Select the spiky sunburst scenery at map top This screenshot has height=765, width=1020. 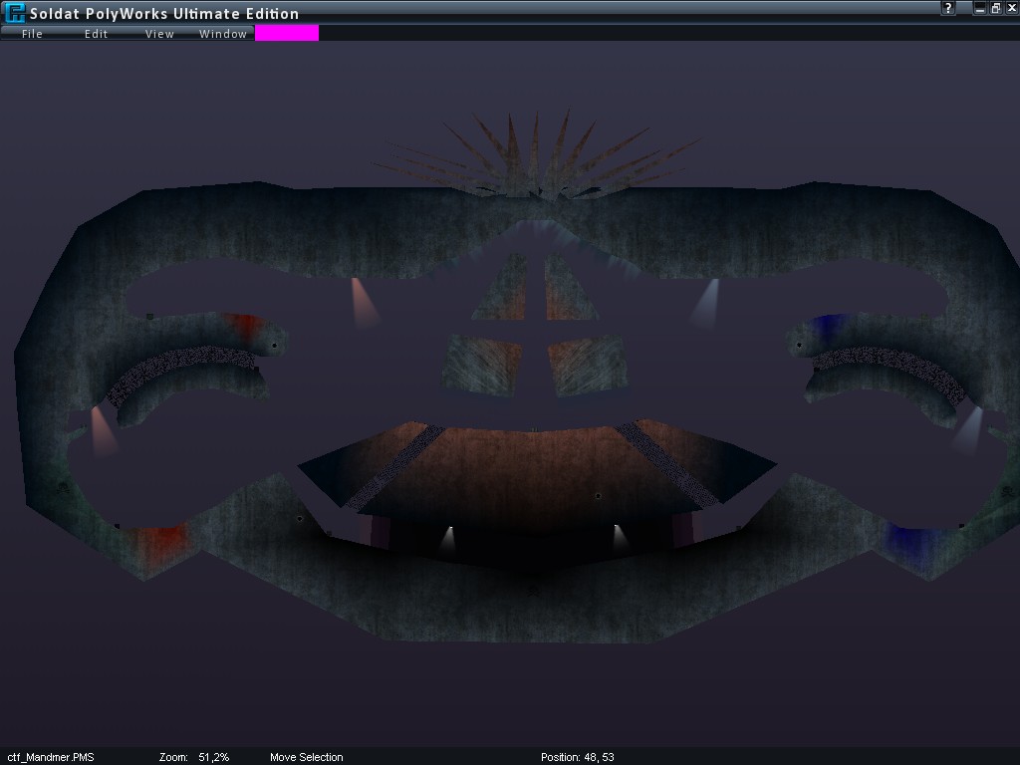pyautogui.click(x=536, y=154)
